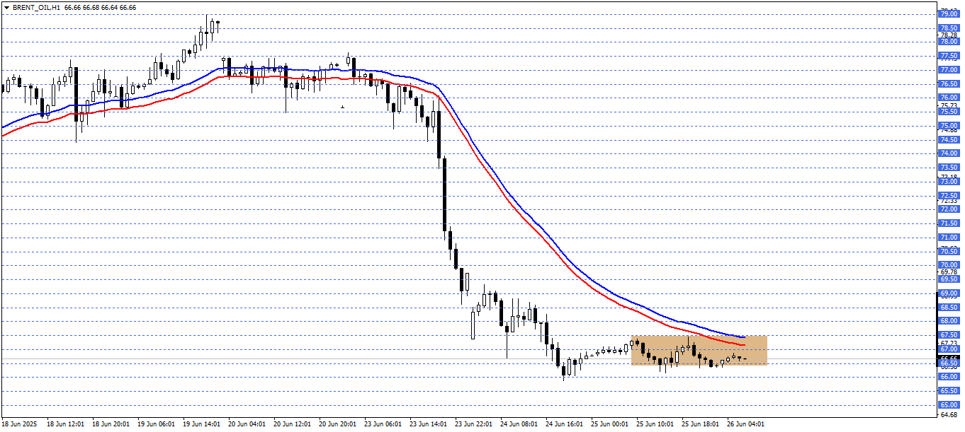Click the 78.50 price level label
Viewport: 965px width, 432px height.
pyautogui.click(x=949, y=28)
